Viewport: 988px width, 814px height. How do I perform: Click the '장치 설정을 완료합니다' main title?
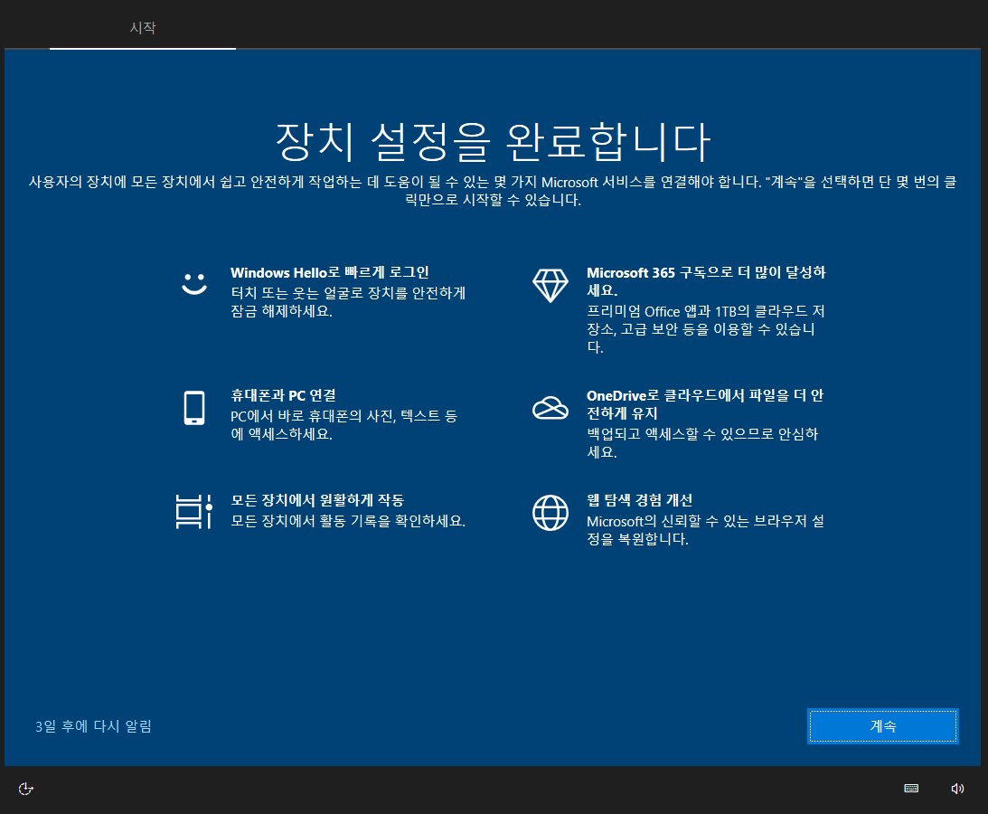click(494, 141)
